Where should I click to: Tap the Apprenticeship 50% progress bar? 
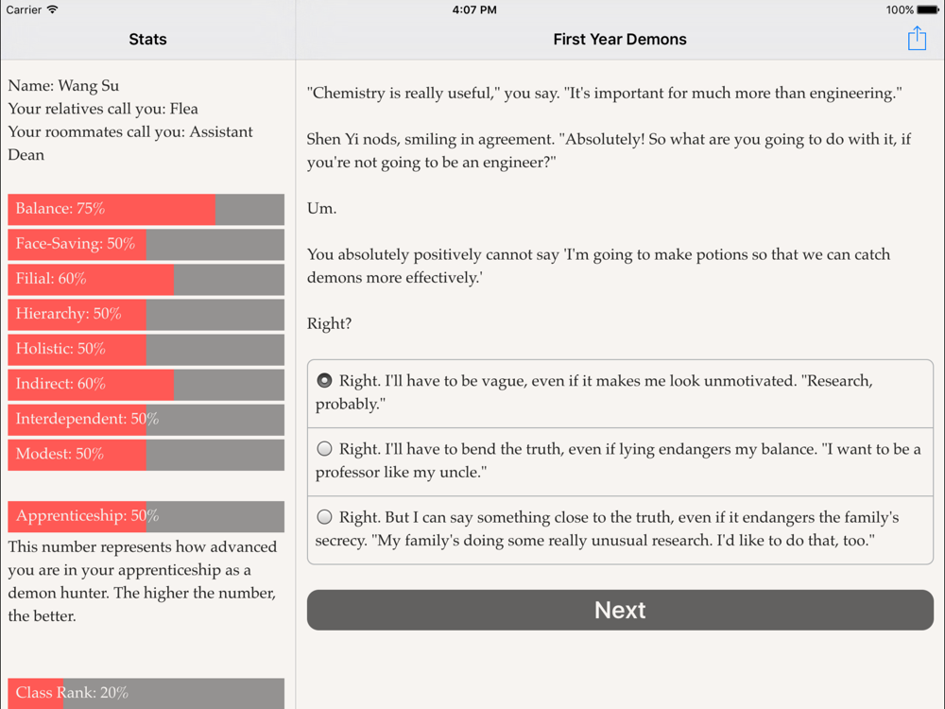146,516
